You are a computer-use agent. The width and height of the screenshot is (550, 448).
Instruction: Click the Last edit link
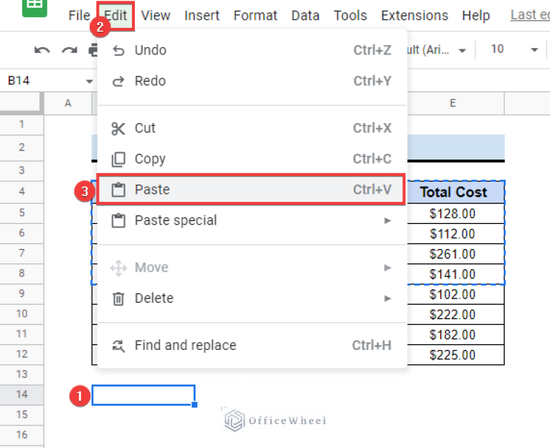[529, 15]
